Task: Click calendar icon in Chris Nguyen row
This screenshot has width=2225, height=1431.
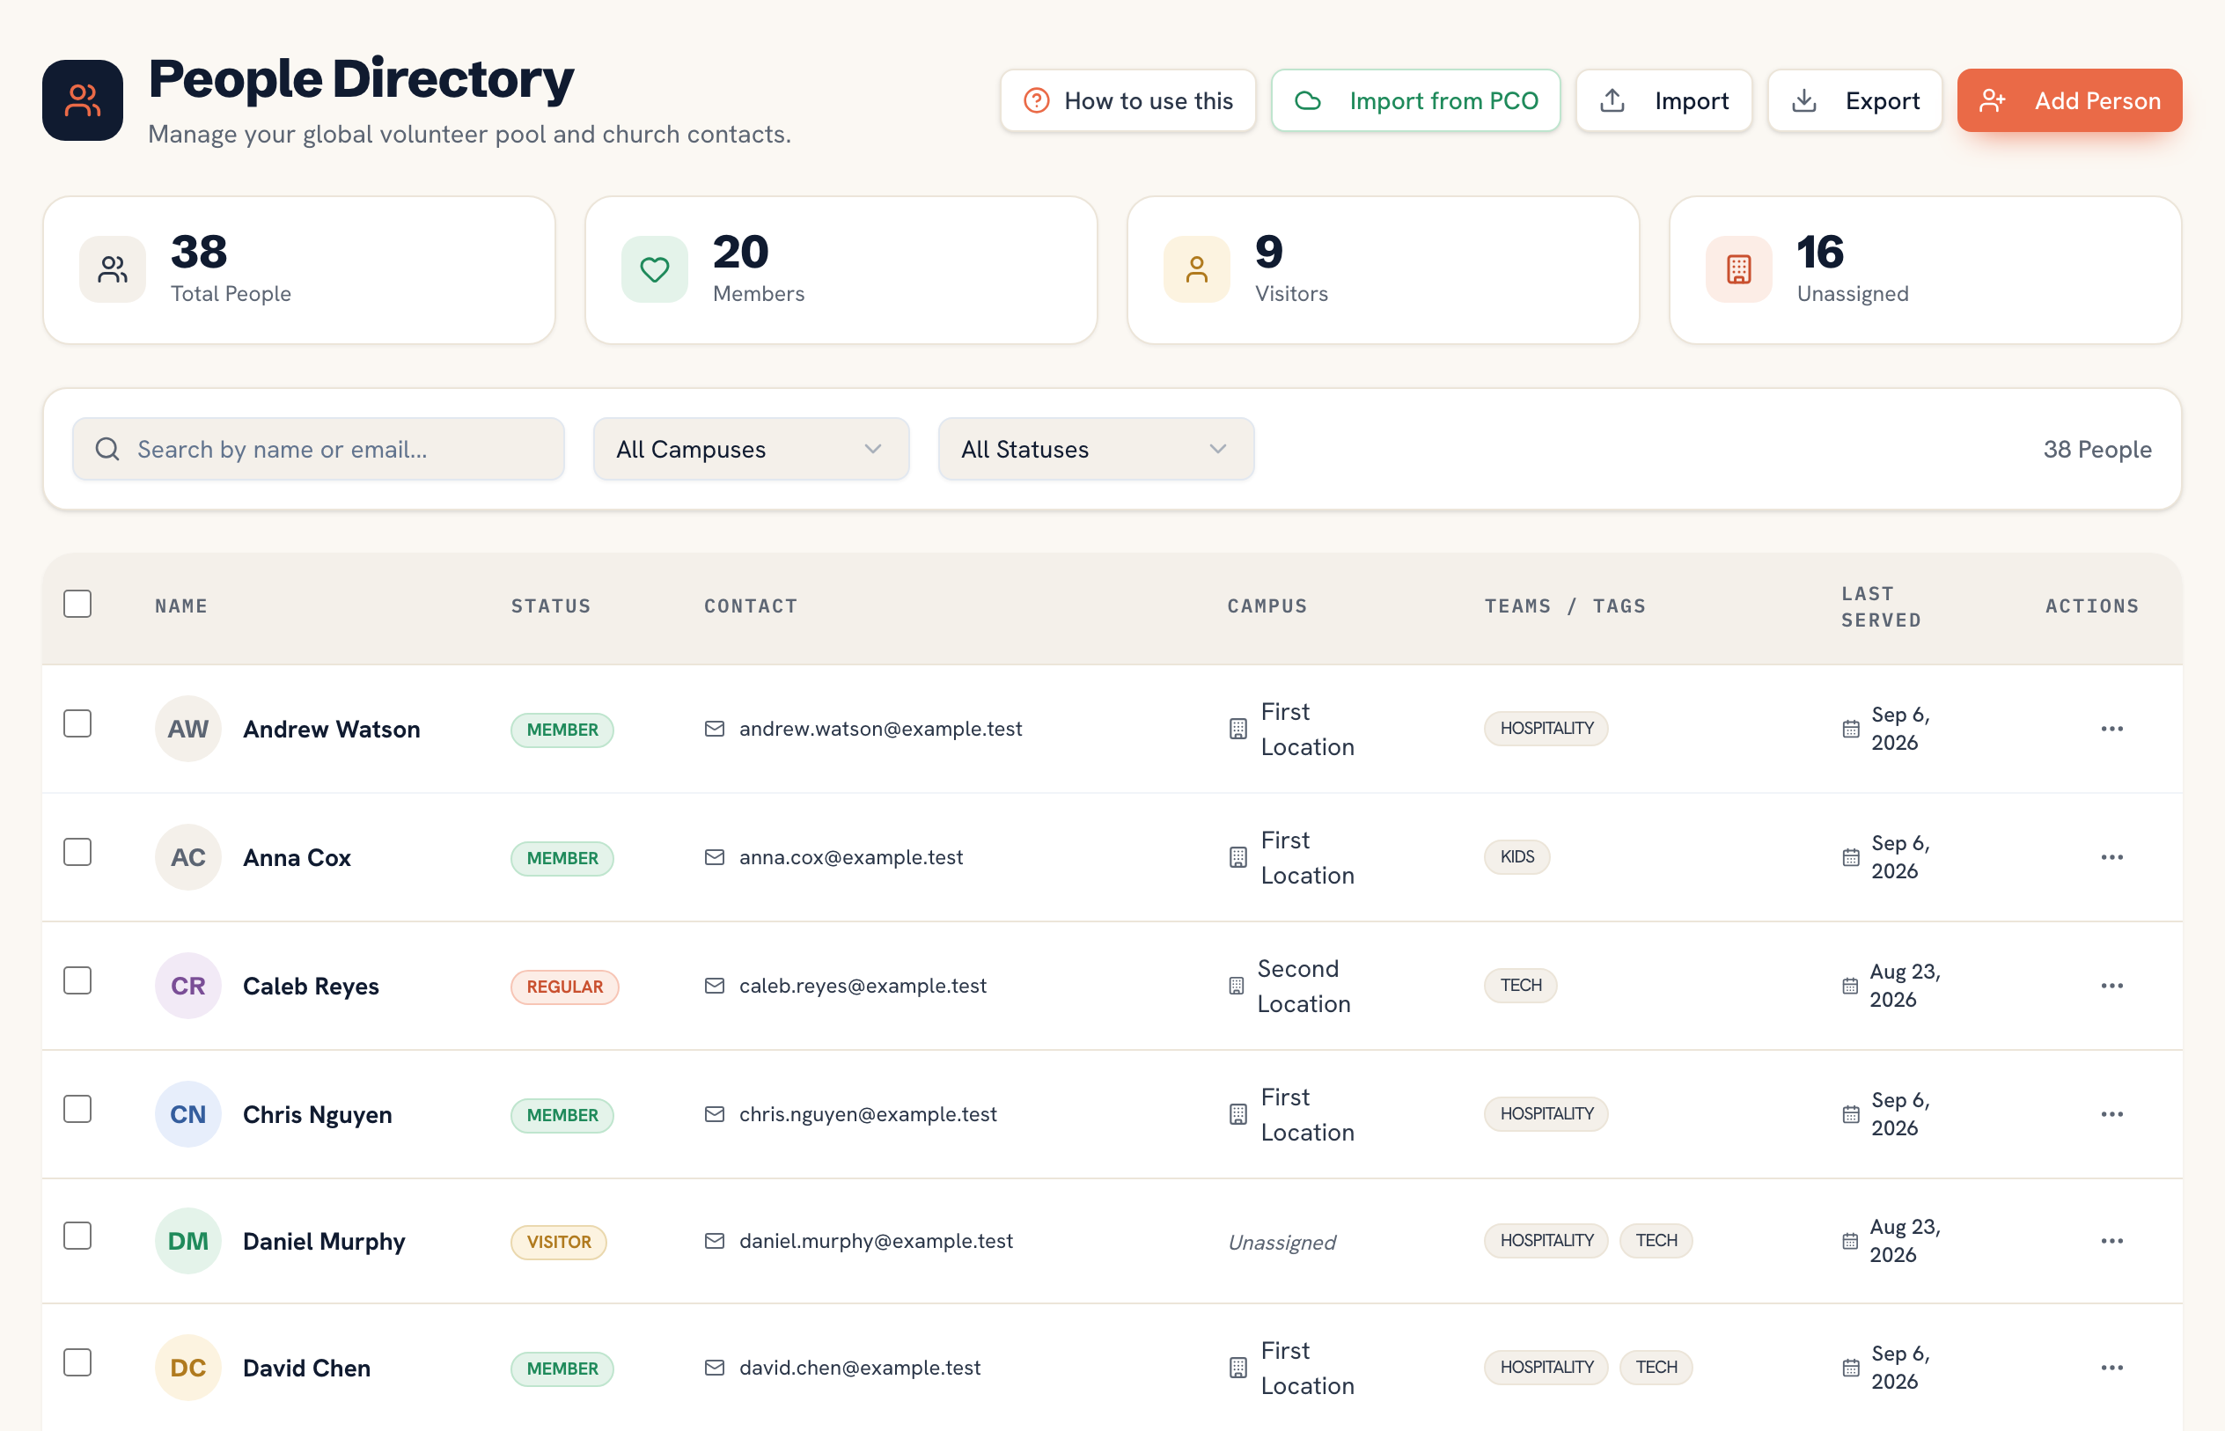Action: 1851,1114
